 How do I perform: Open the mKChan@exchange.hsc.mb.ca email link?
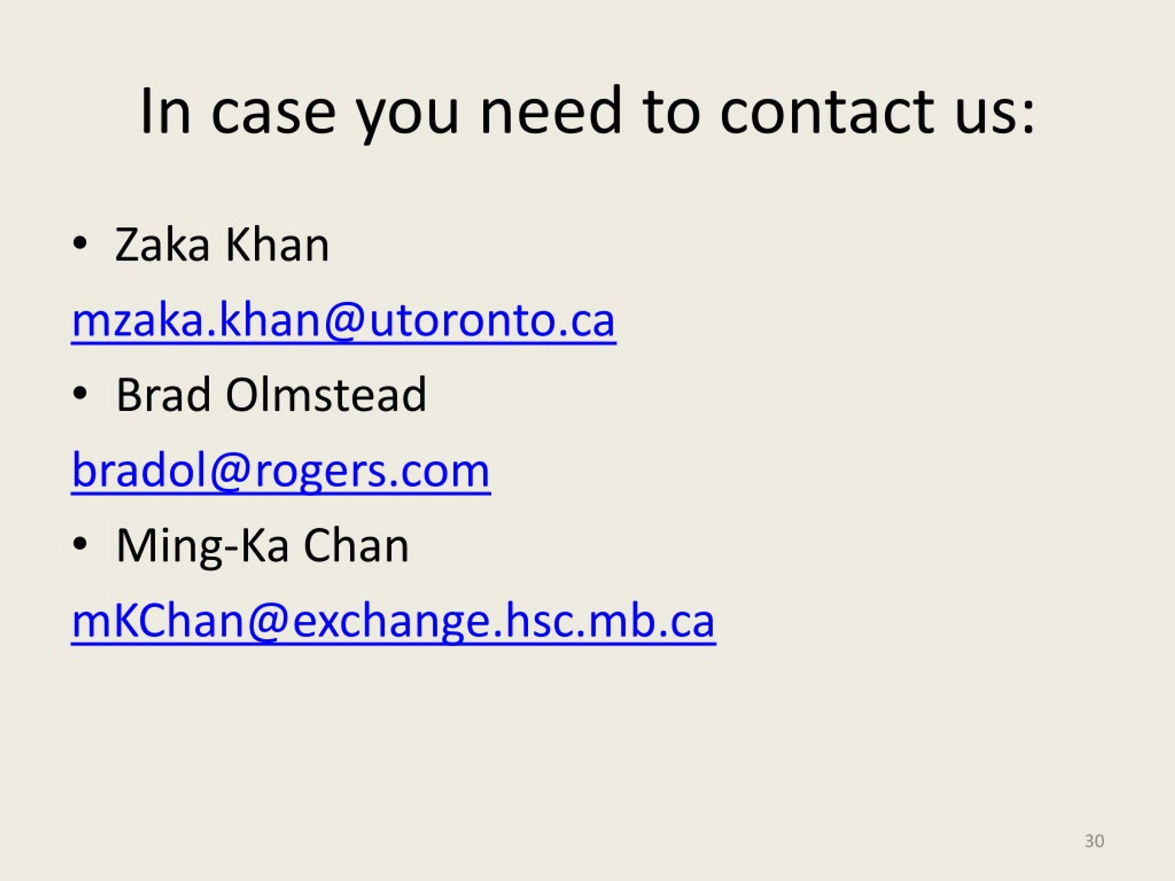point(394,622)
